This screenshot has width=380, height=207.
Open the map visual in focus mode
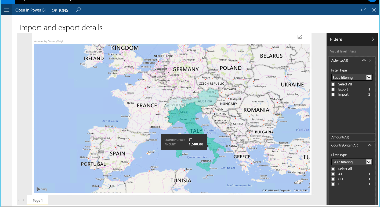pos(300,37)
